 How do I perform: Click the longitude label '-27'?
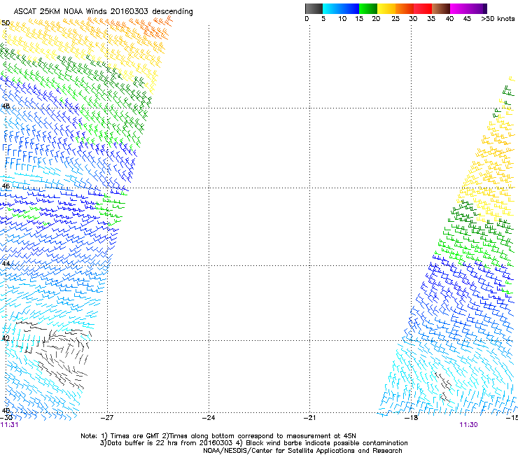point(107,418)
